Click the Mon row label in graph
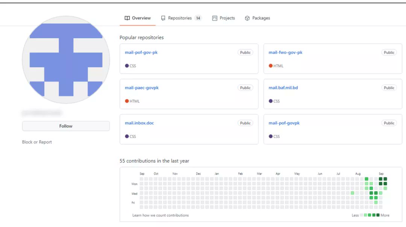The height and width of the screenshot is (227, 406). point(134,184)
